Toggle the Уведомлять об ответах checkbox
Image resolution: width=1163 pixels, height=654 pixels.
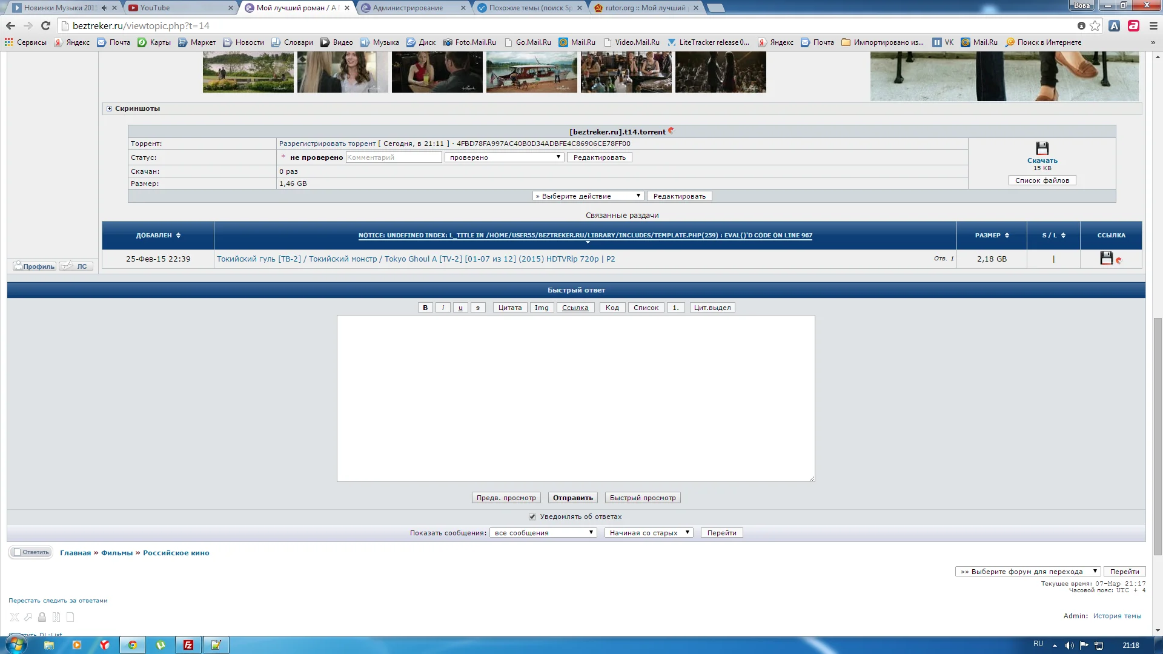[x=532, y=517]
